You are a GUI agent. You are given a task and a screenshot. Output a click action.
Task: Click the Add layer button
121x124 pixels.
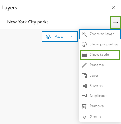(55, 37)
